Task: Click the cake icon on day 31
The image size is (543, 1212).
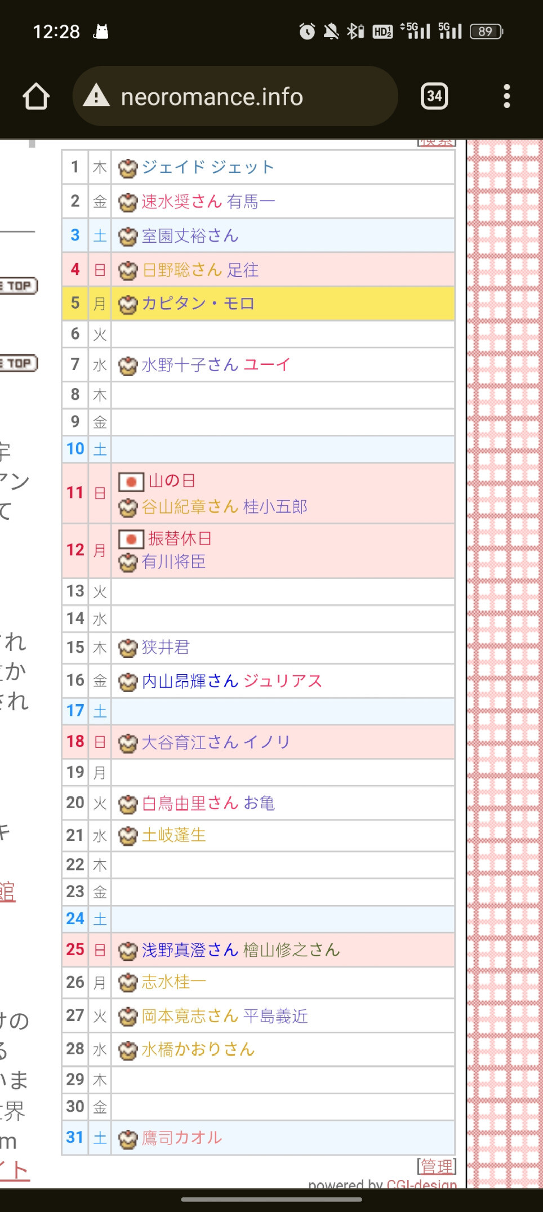Action: tap(128, 1139)
